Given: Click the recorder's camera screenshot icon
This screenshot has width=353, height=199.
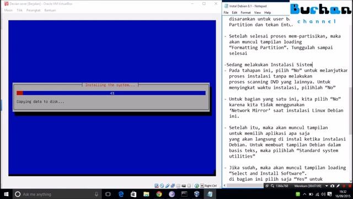Looking at the screenshot, I should coord(332,186).
